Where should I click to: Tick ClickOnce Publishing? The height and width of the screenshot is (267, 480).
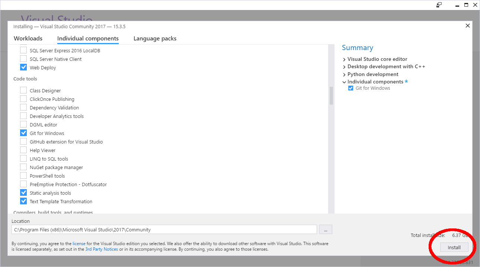click(x=23, y=99)
